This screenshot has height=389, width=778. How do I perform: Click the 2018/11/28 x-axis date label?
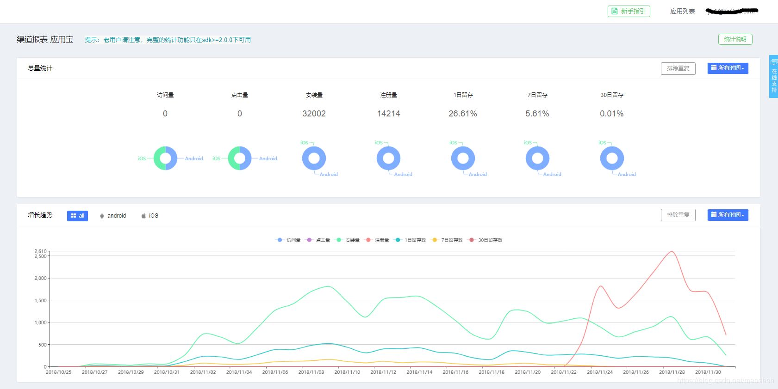(x=672, y=372)
